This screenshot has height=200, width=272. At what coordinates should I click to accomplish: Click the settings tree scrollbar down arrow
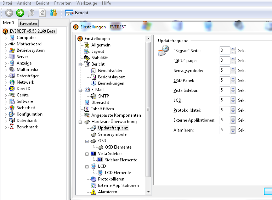tap(148, 192)
